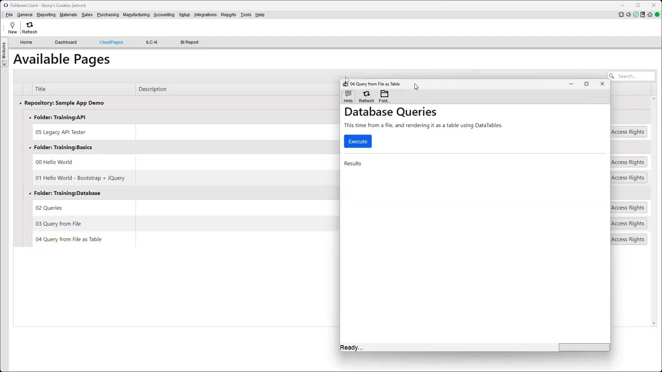
Task: Select the 02 Queries row
Action: [186, 208]
